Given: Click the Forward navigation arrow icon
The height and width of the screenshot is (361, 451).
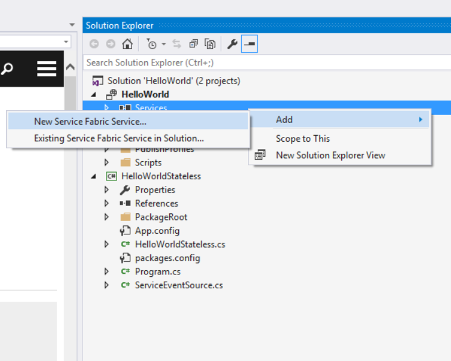Looking at the screenshot, I should (111, 44).
